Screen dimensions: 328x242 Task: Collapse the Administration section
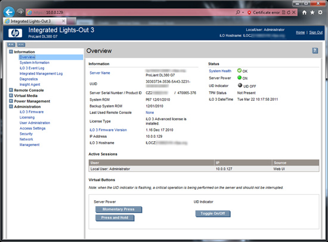coord(11,106)
